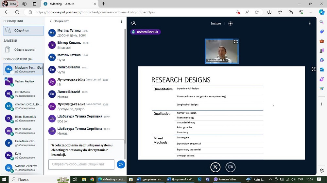Image resolution: width=327 pixels, height=183 pixels.
Task: Open the instrukcji link in chat notice
Action: [58, 155]
